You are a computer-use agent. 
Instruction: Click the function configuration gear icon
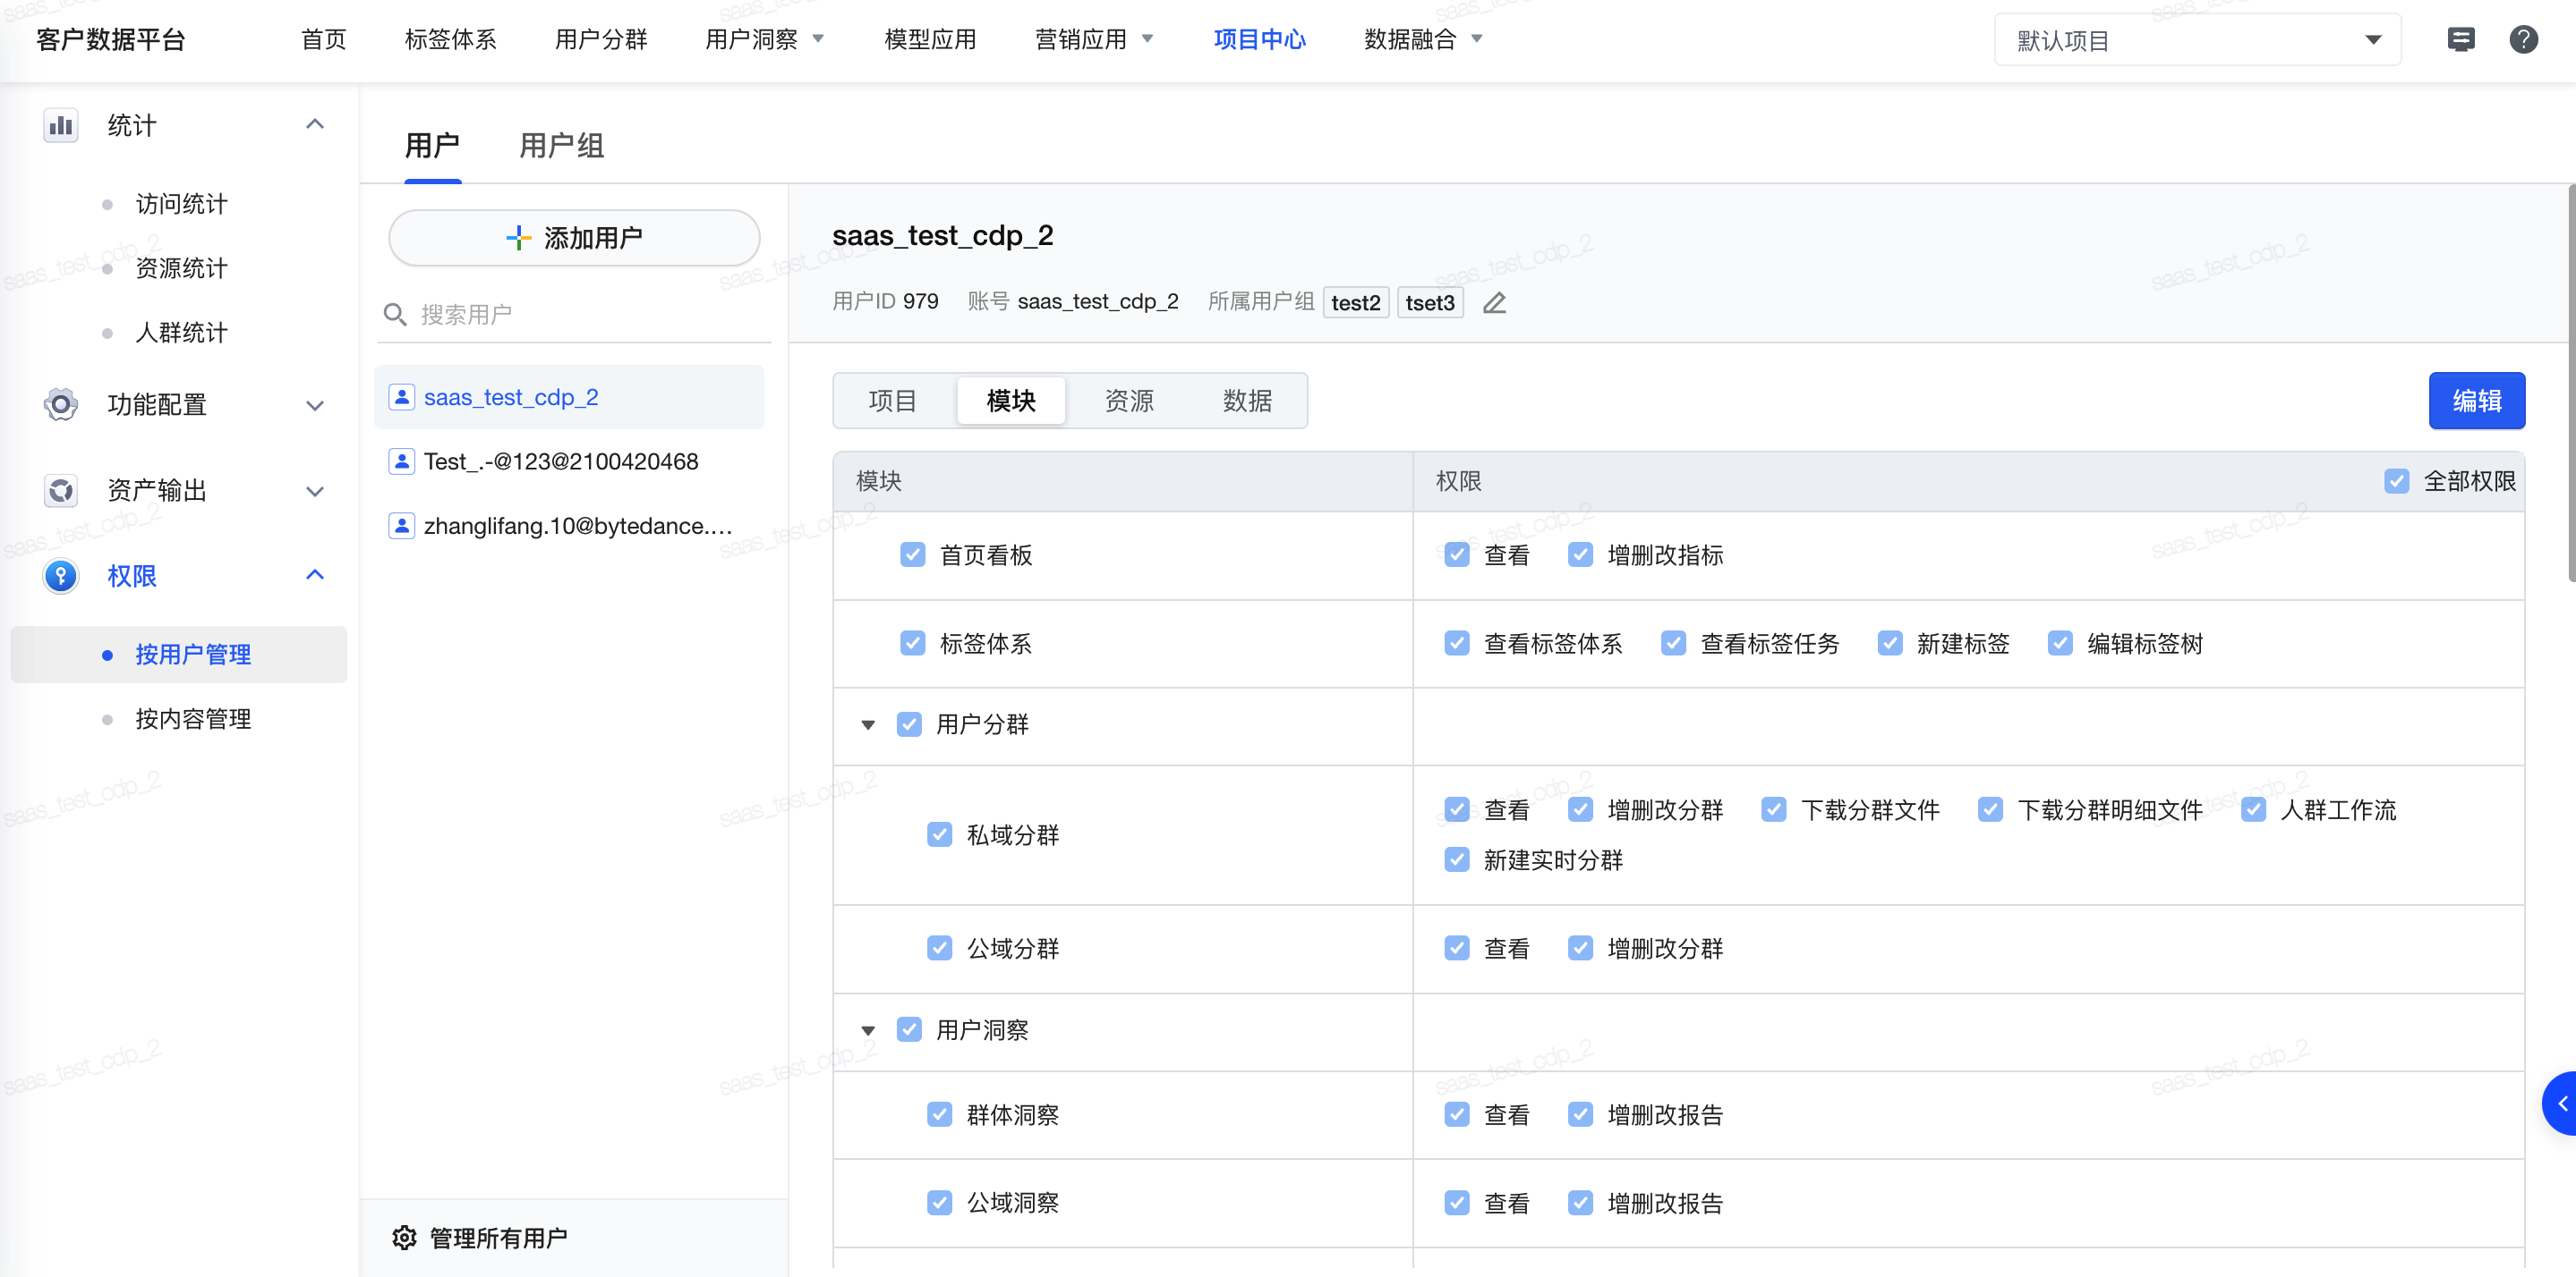pos(61,405)
